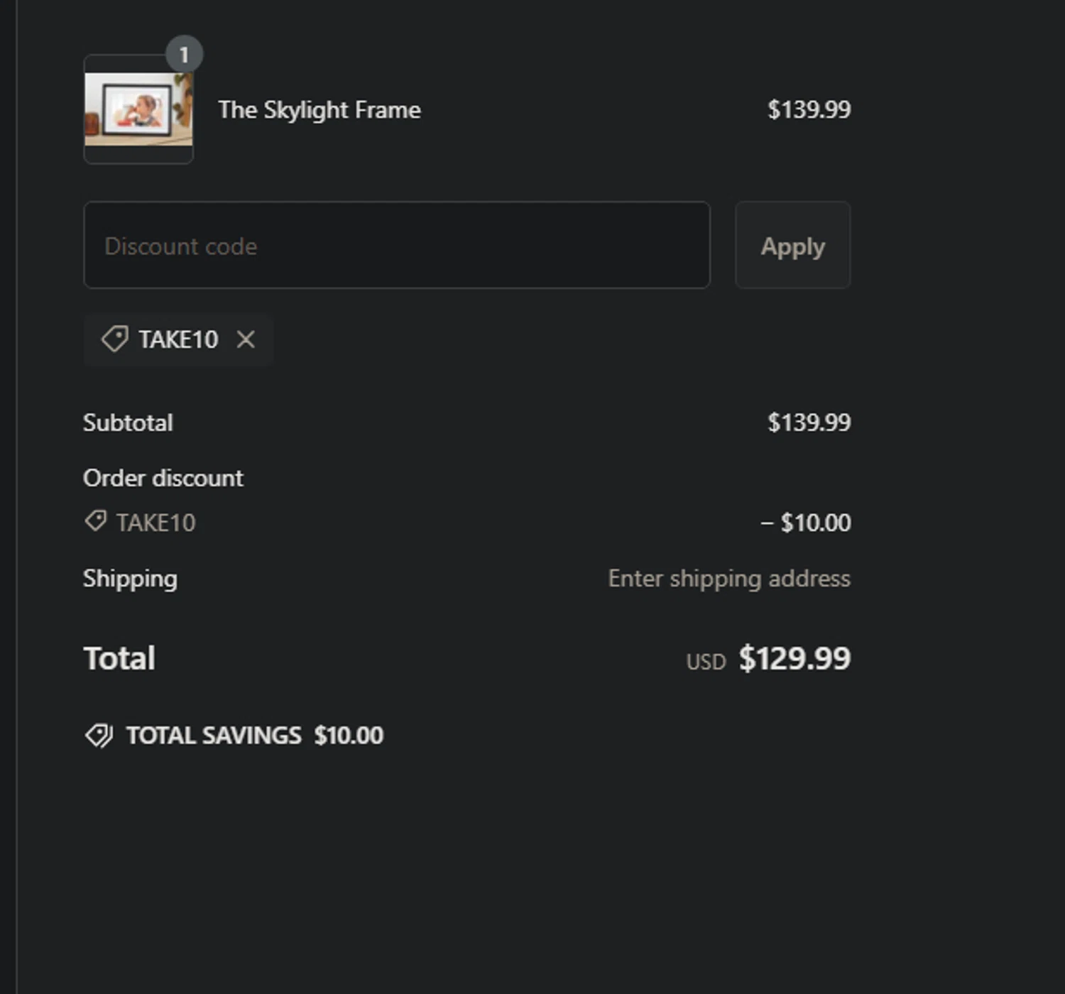Click the USD currency label
This screenshot has height=994, width=1065.
point(706,662)
